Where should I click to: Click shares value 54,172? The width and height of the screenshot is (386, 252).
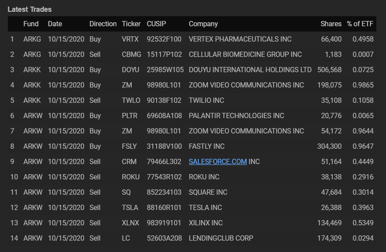pyautogui.click(x=331, y=131)
